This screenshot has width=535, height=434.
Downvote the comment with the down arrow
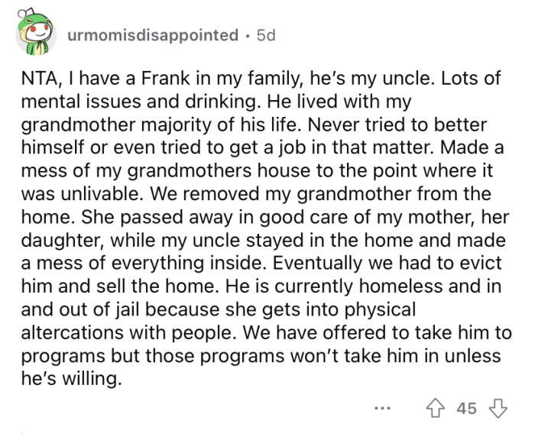pos(496,409)
